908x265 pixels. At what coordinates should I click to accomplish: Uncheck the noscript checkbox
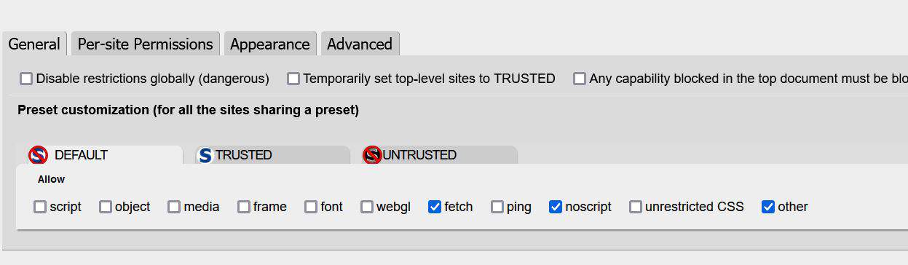coord(556,207)
